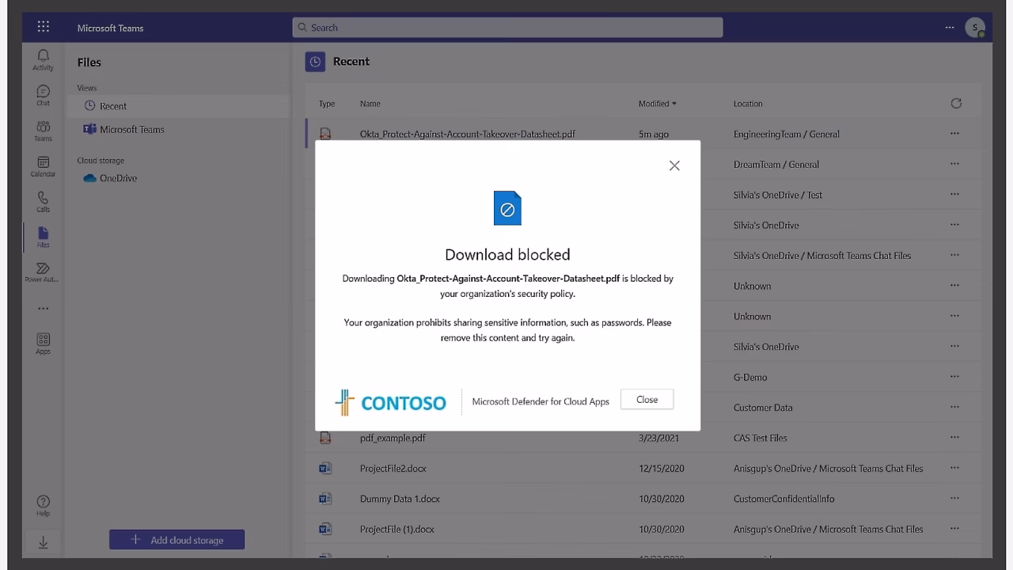Sort by the Name column header
The width and height of the screenshot is (1013, 570).
point(370,104)
